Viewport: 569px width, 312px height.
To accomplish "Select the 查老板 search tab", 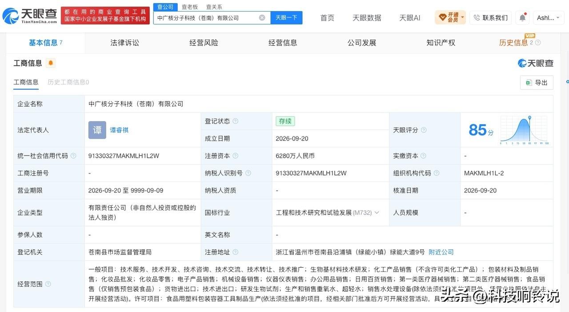I will (x=190, y=7).
